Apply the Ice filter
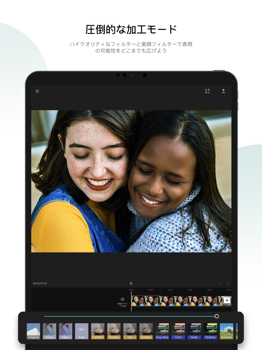This screenshot has width=262, height=350. pyautogui.click(x=130, y=331)
